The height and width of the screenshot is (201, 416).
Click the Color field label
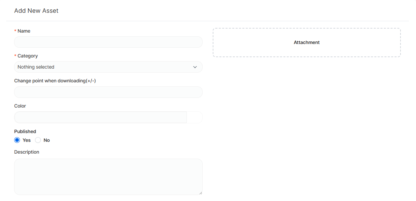[x=20, y=106]
